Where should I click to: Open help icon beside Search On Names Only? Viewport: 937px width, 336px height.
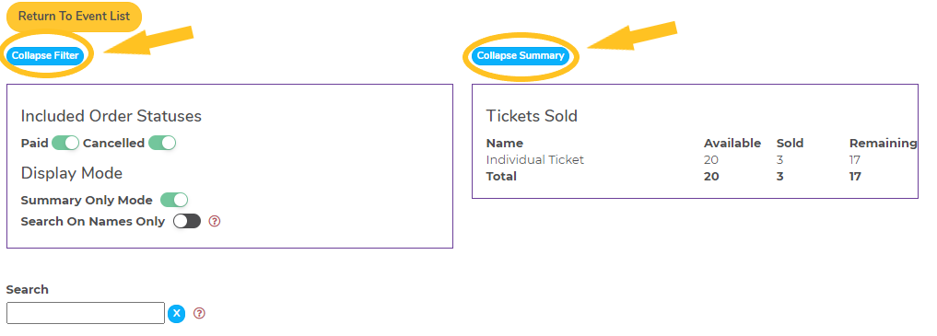coord(215,222)
